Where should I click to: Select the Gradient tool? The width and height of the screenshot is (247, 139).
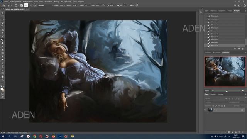3,53
